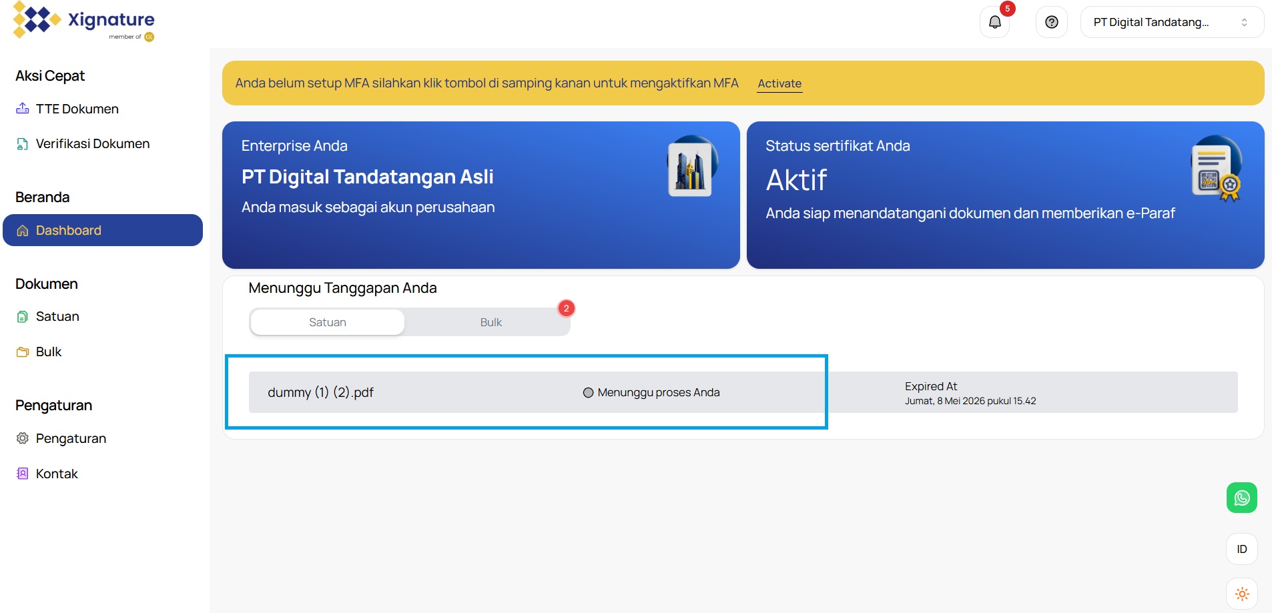This screenshot has width=1272, height=613.
Task: Open Kontak in sidebar
Action: tap(57, 474)
